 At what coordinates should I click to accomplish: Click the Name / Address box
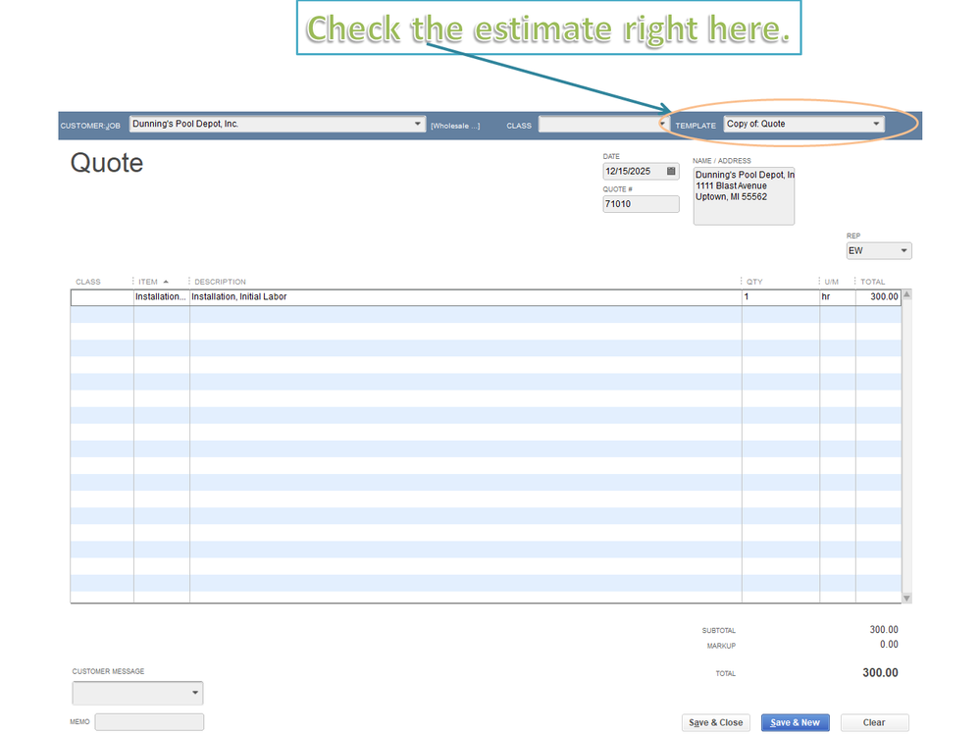tap(744, 196)
